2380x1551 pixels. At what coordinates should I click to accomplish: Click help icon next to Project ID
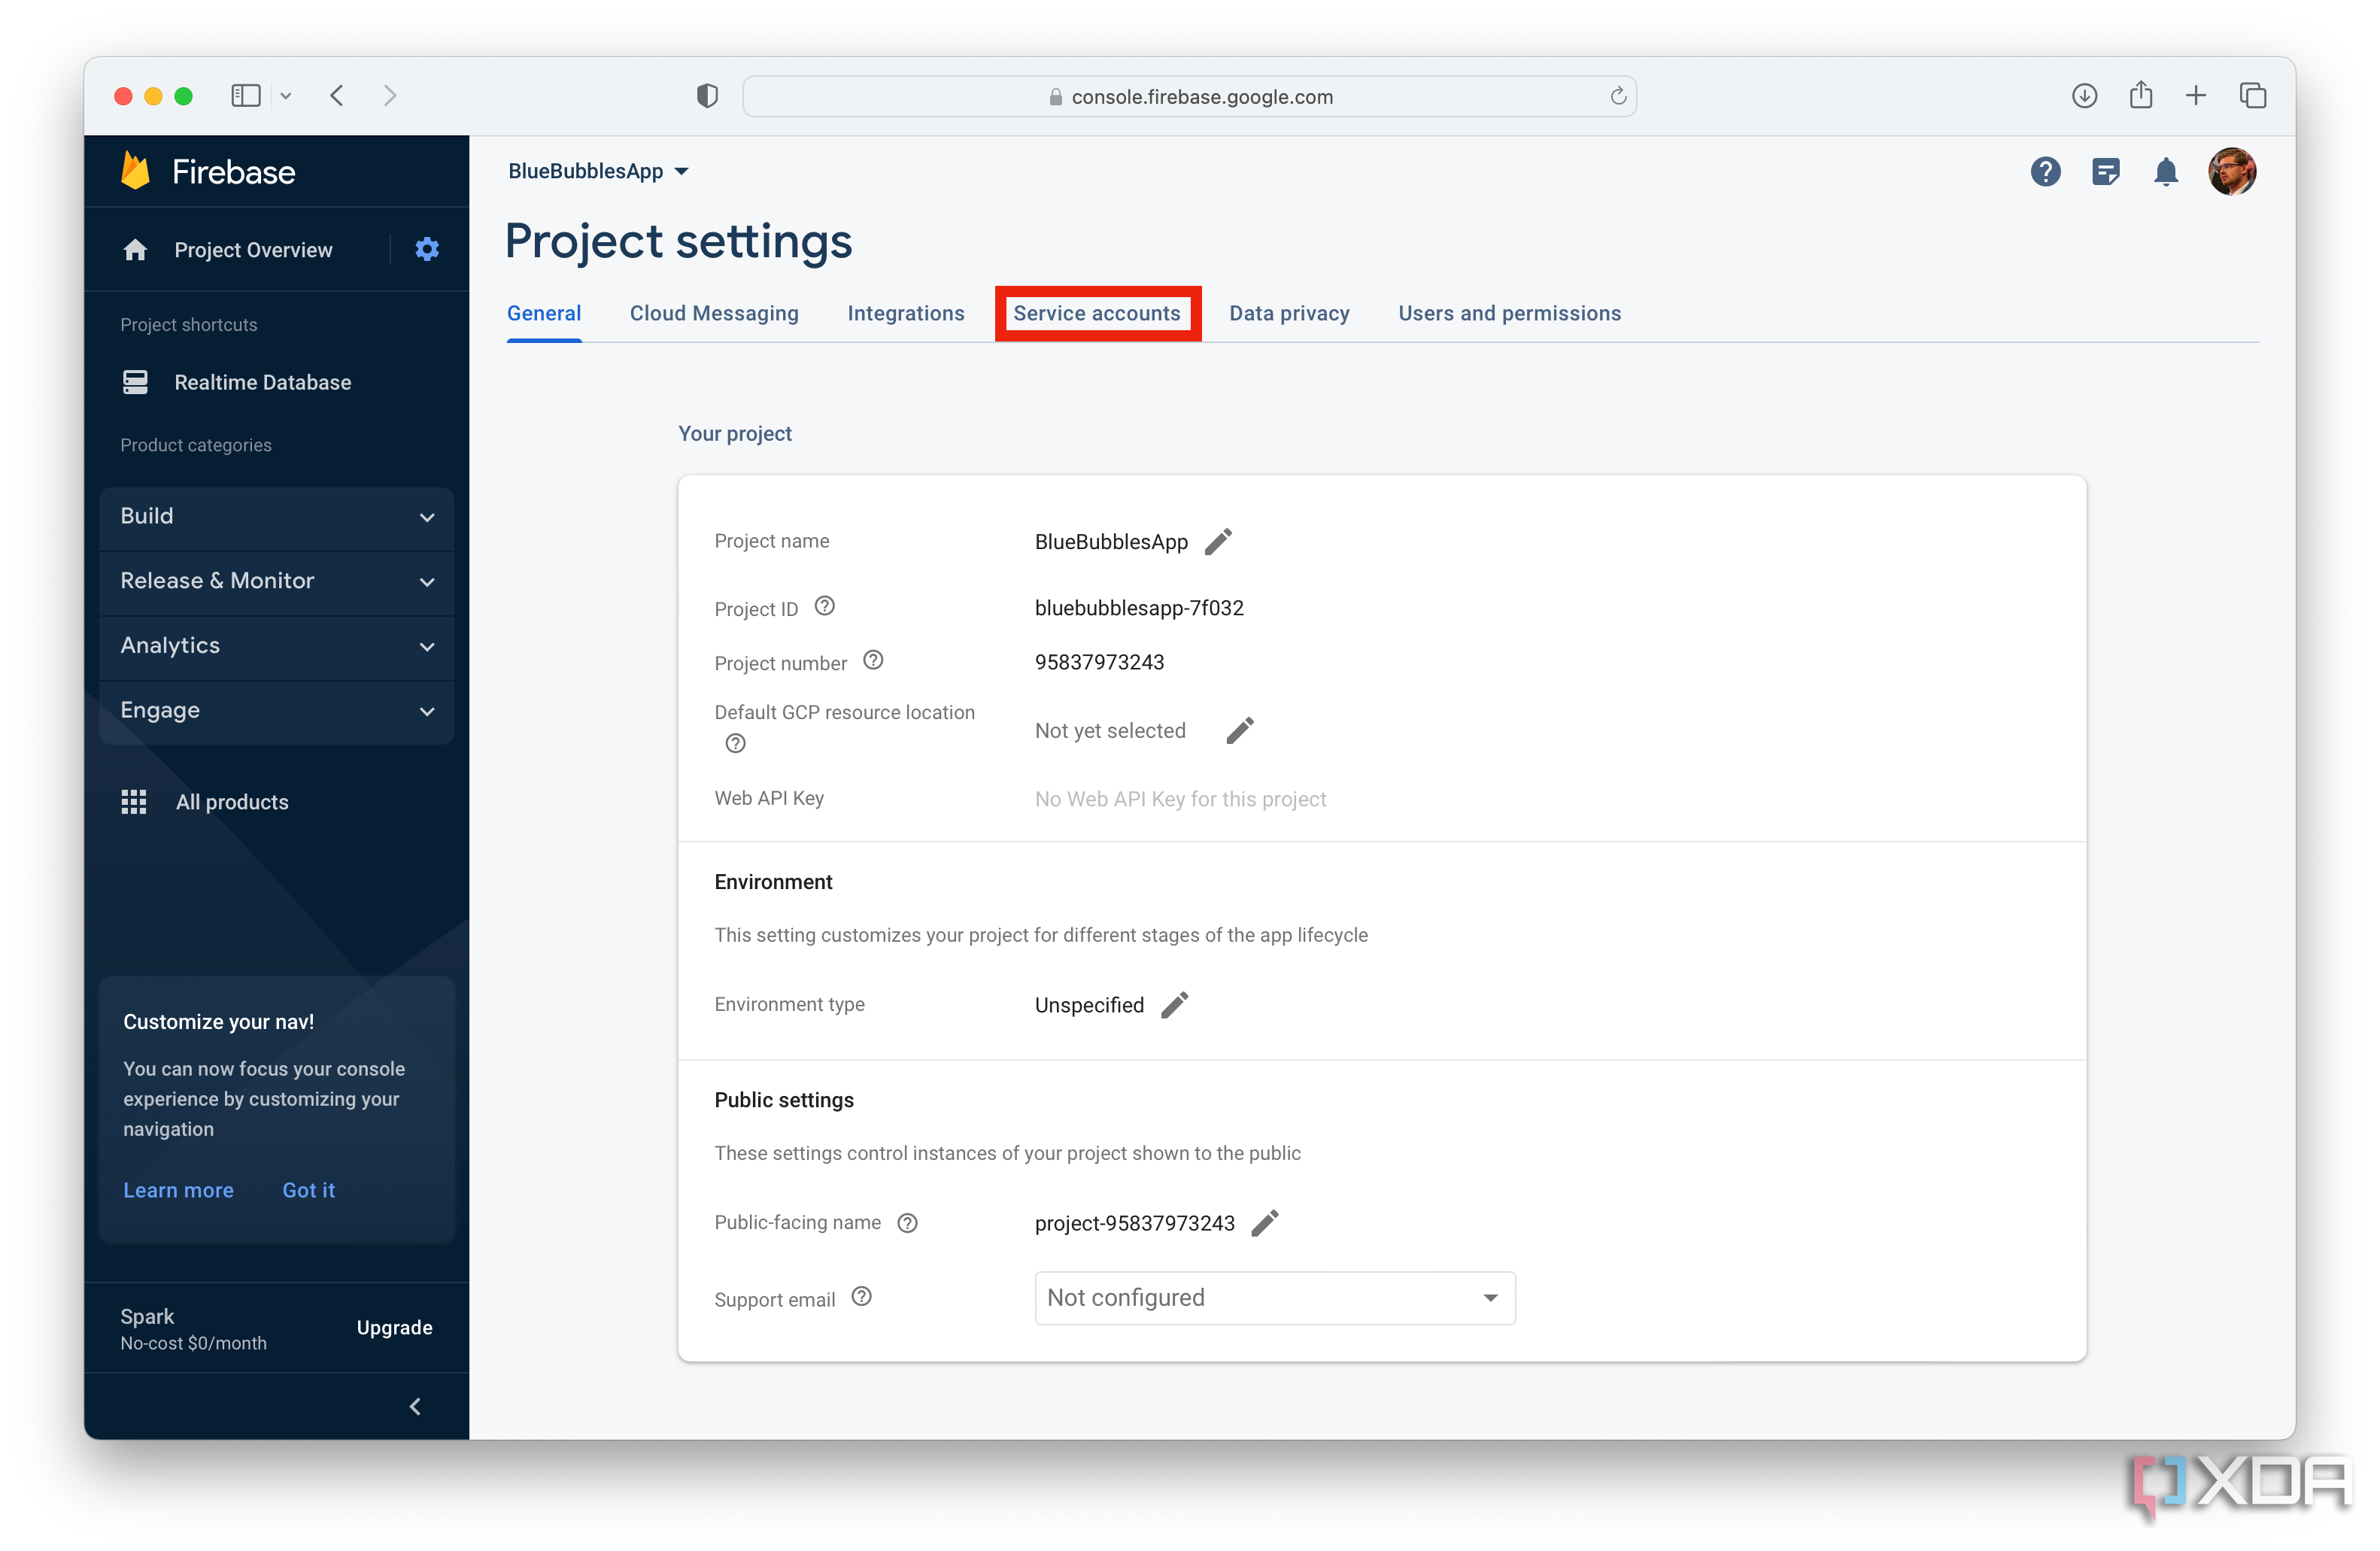click(x=824, y=607)
